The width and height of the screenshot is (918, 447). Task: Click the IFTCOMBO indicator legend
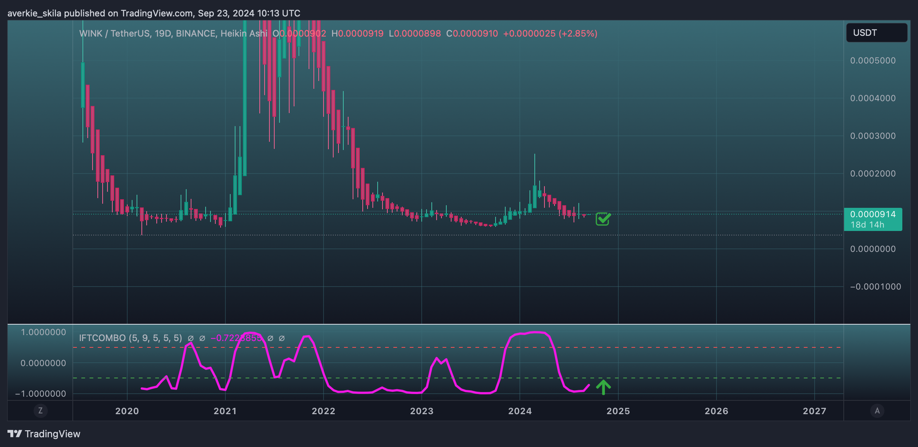pyautogui.click(x=131, y=338)
